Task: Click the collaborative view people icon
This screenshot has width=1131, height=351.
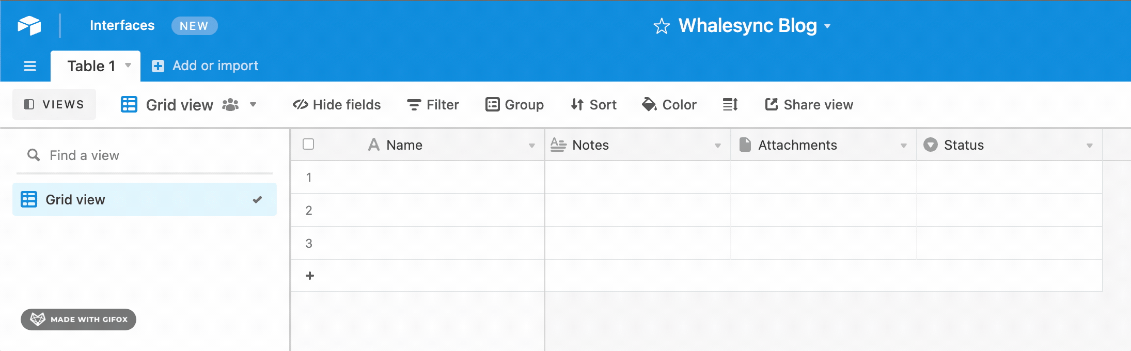Action: [230, 105]
